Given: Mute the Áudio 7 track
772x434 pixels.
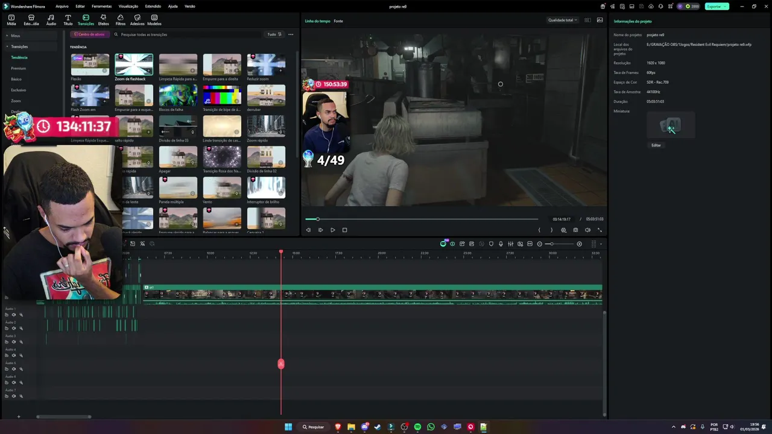Looking at the screenshot, I should click(x=13, y=396).
